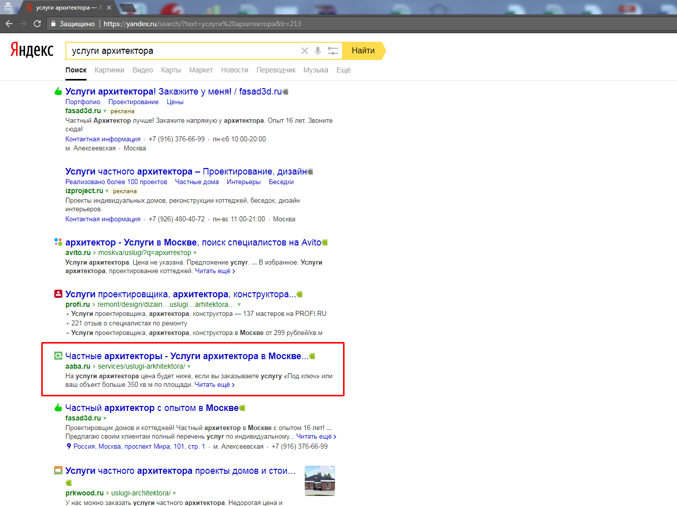Click tag icon after the Avito result title
This screenshot has width=677, height=506.
[325, 242]
